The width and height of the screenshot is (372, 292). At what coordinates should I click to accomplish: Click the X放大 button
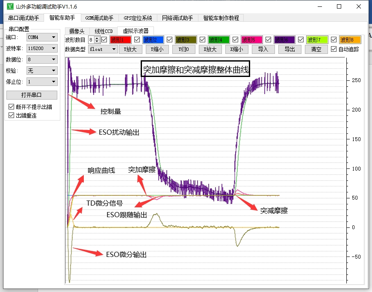tap(210, 49)
